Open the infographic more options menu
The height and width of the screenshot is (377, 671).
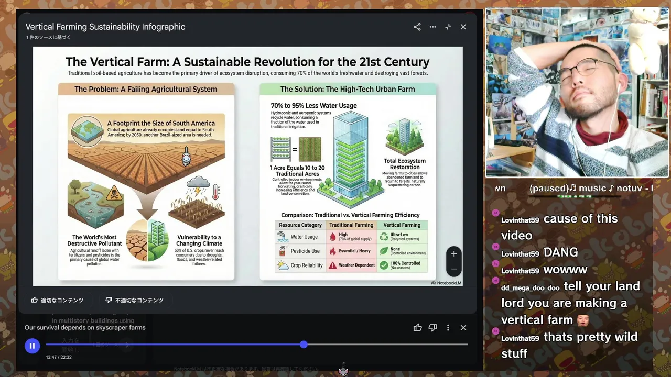coord(432,27)
